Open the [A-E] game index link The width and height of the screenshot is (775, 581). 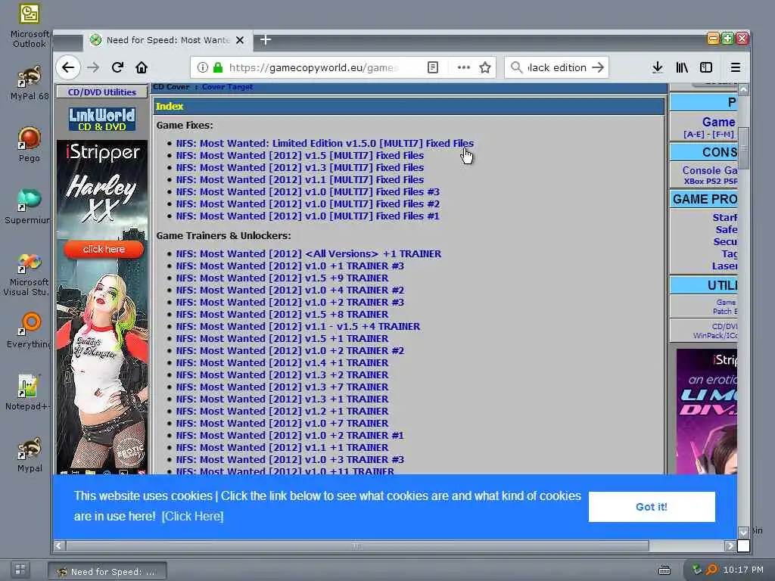point(696,135)
